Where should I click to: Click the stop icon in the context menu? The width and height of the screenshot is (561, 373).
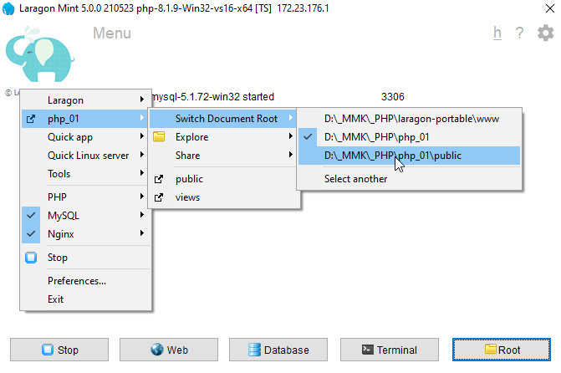pos(32,258)
